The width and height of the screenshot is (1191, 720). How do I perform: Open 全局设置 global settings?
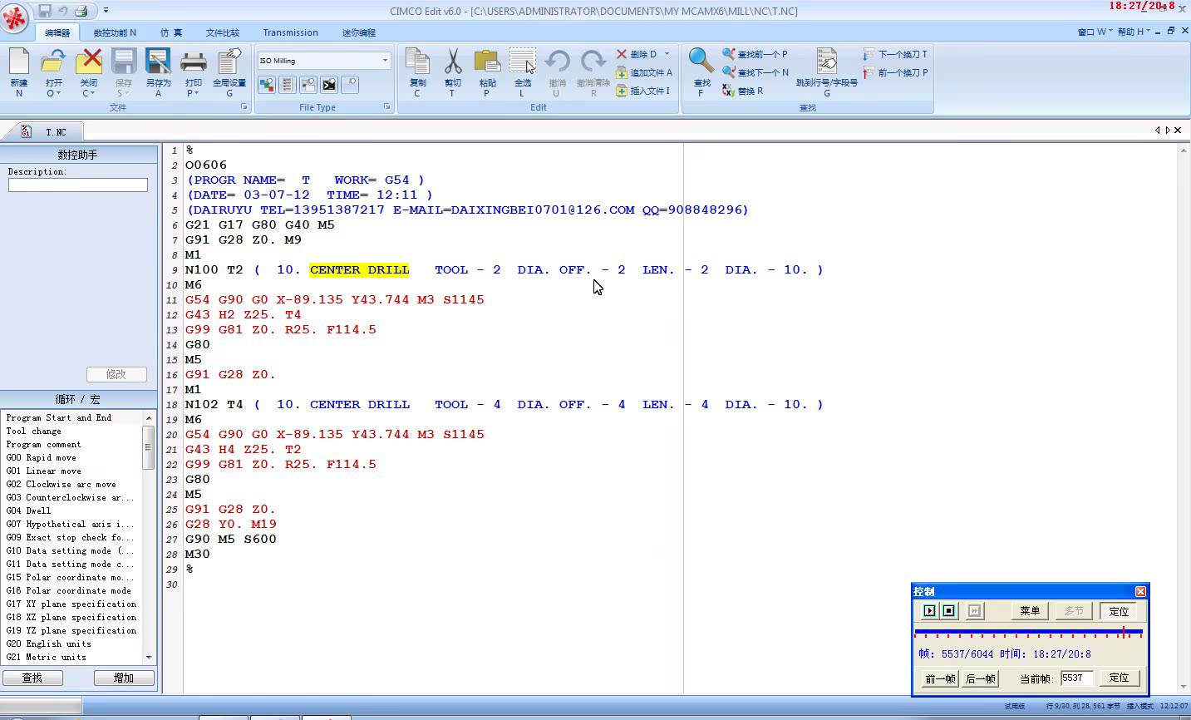tap(229, 72)
